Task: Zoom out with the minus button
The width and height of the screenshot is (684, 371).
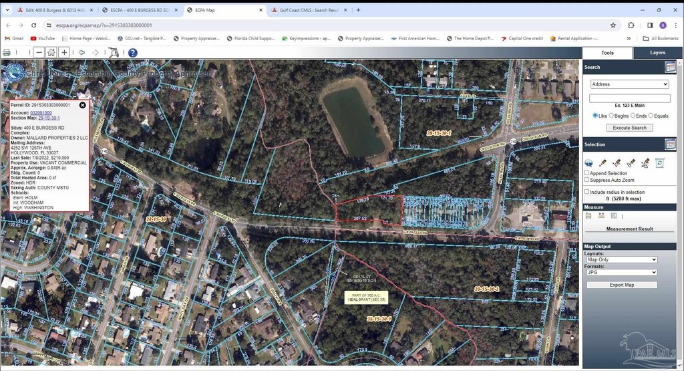Action: 39,52
